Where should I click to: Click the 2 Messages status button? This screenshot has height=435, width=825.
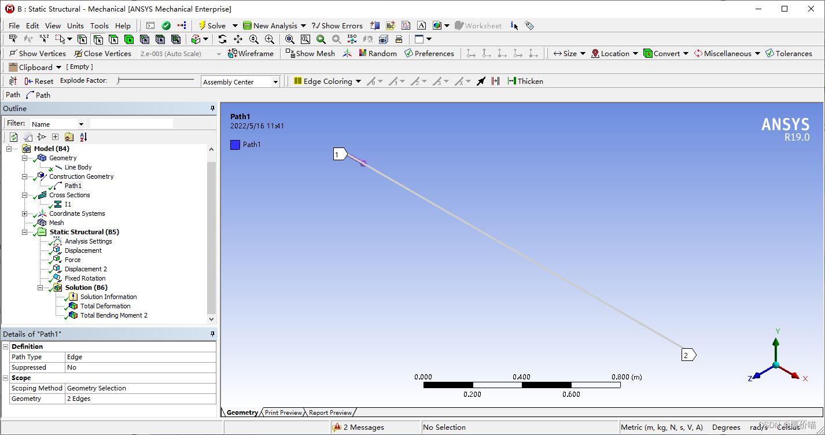(359, 427)
